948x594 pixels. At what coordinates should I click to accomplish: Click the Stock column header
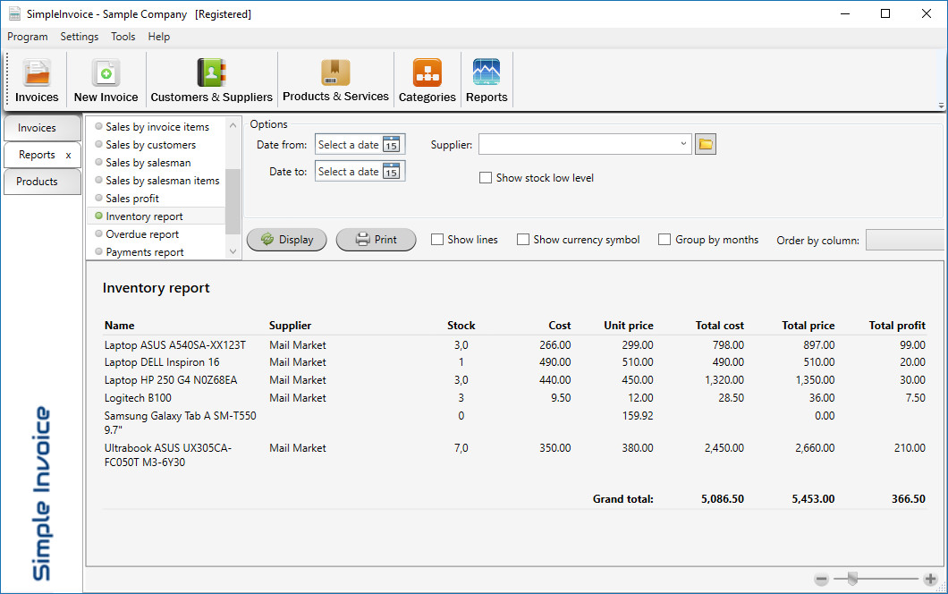pyautogui.click(x=461, y=326)
